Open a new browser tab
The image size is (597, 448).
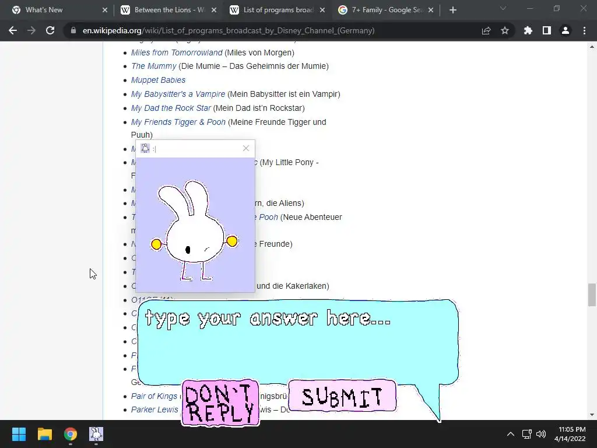coord(452,10)
